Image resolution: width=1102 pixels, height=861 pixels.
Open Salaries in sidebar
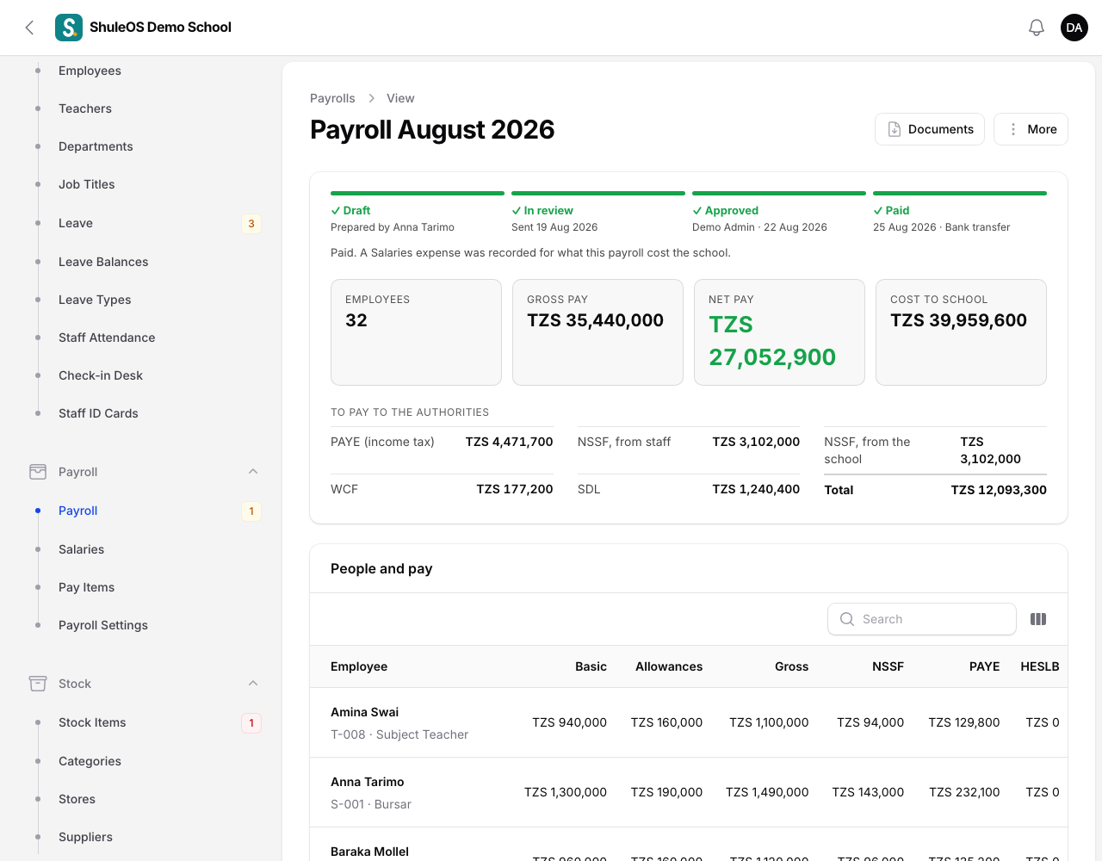click(81, 549)
